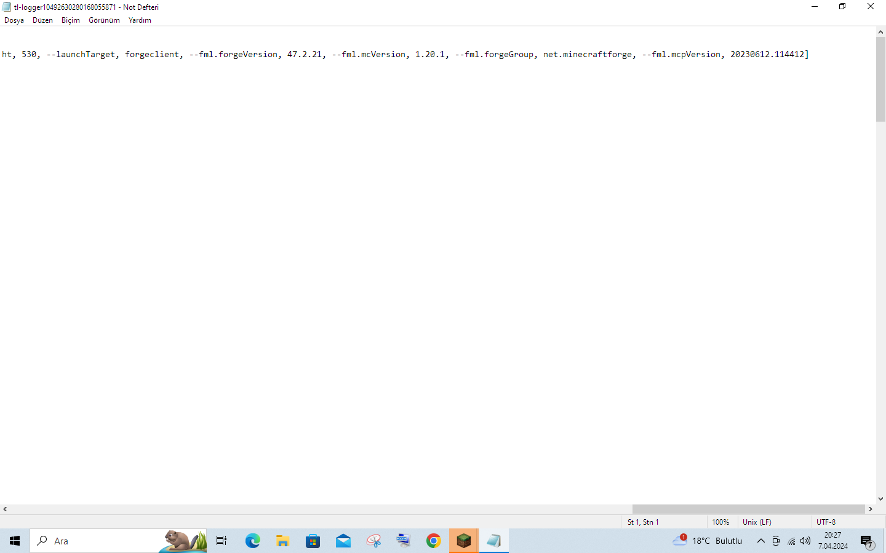Click the text --fml.mcpVersion
The height and width of the screenshot is (553, 886).
coord(681,54)
